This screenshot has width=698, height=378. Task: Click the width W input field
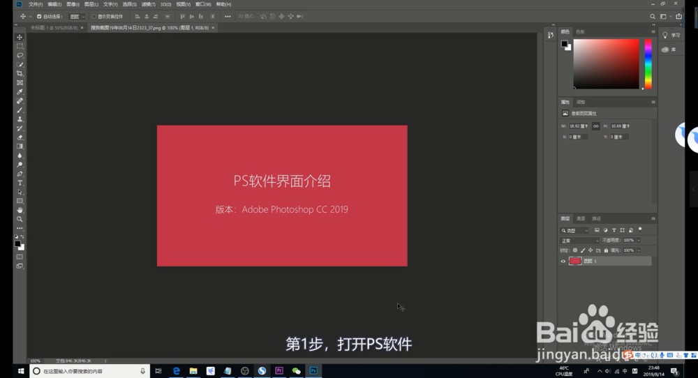(x=579, y=126)
